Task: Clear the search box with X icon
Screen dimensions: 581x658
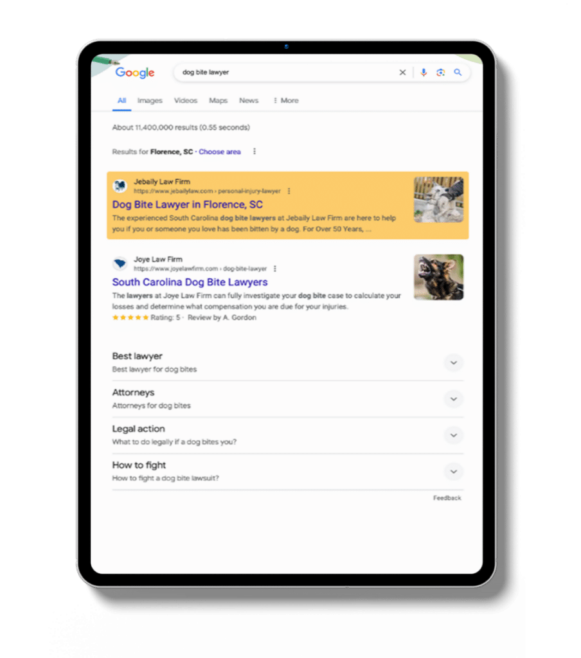Action: click(402, 73)
